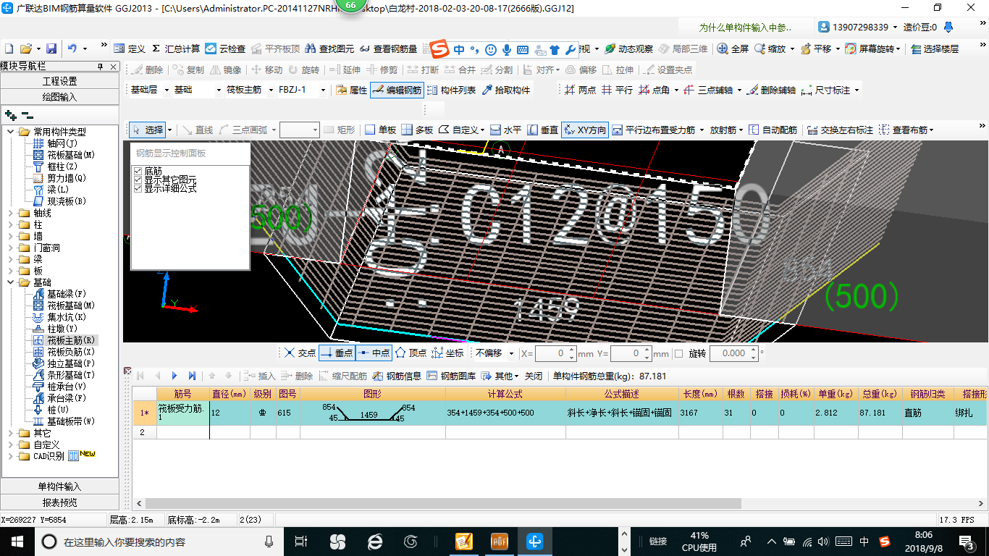Select 水平 horizontal layout tool
989x556 pixels.
(505, 130)
